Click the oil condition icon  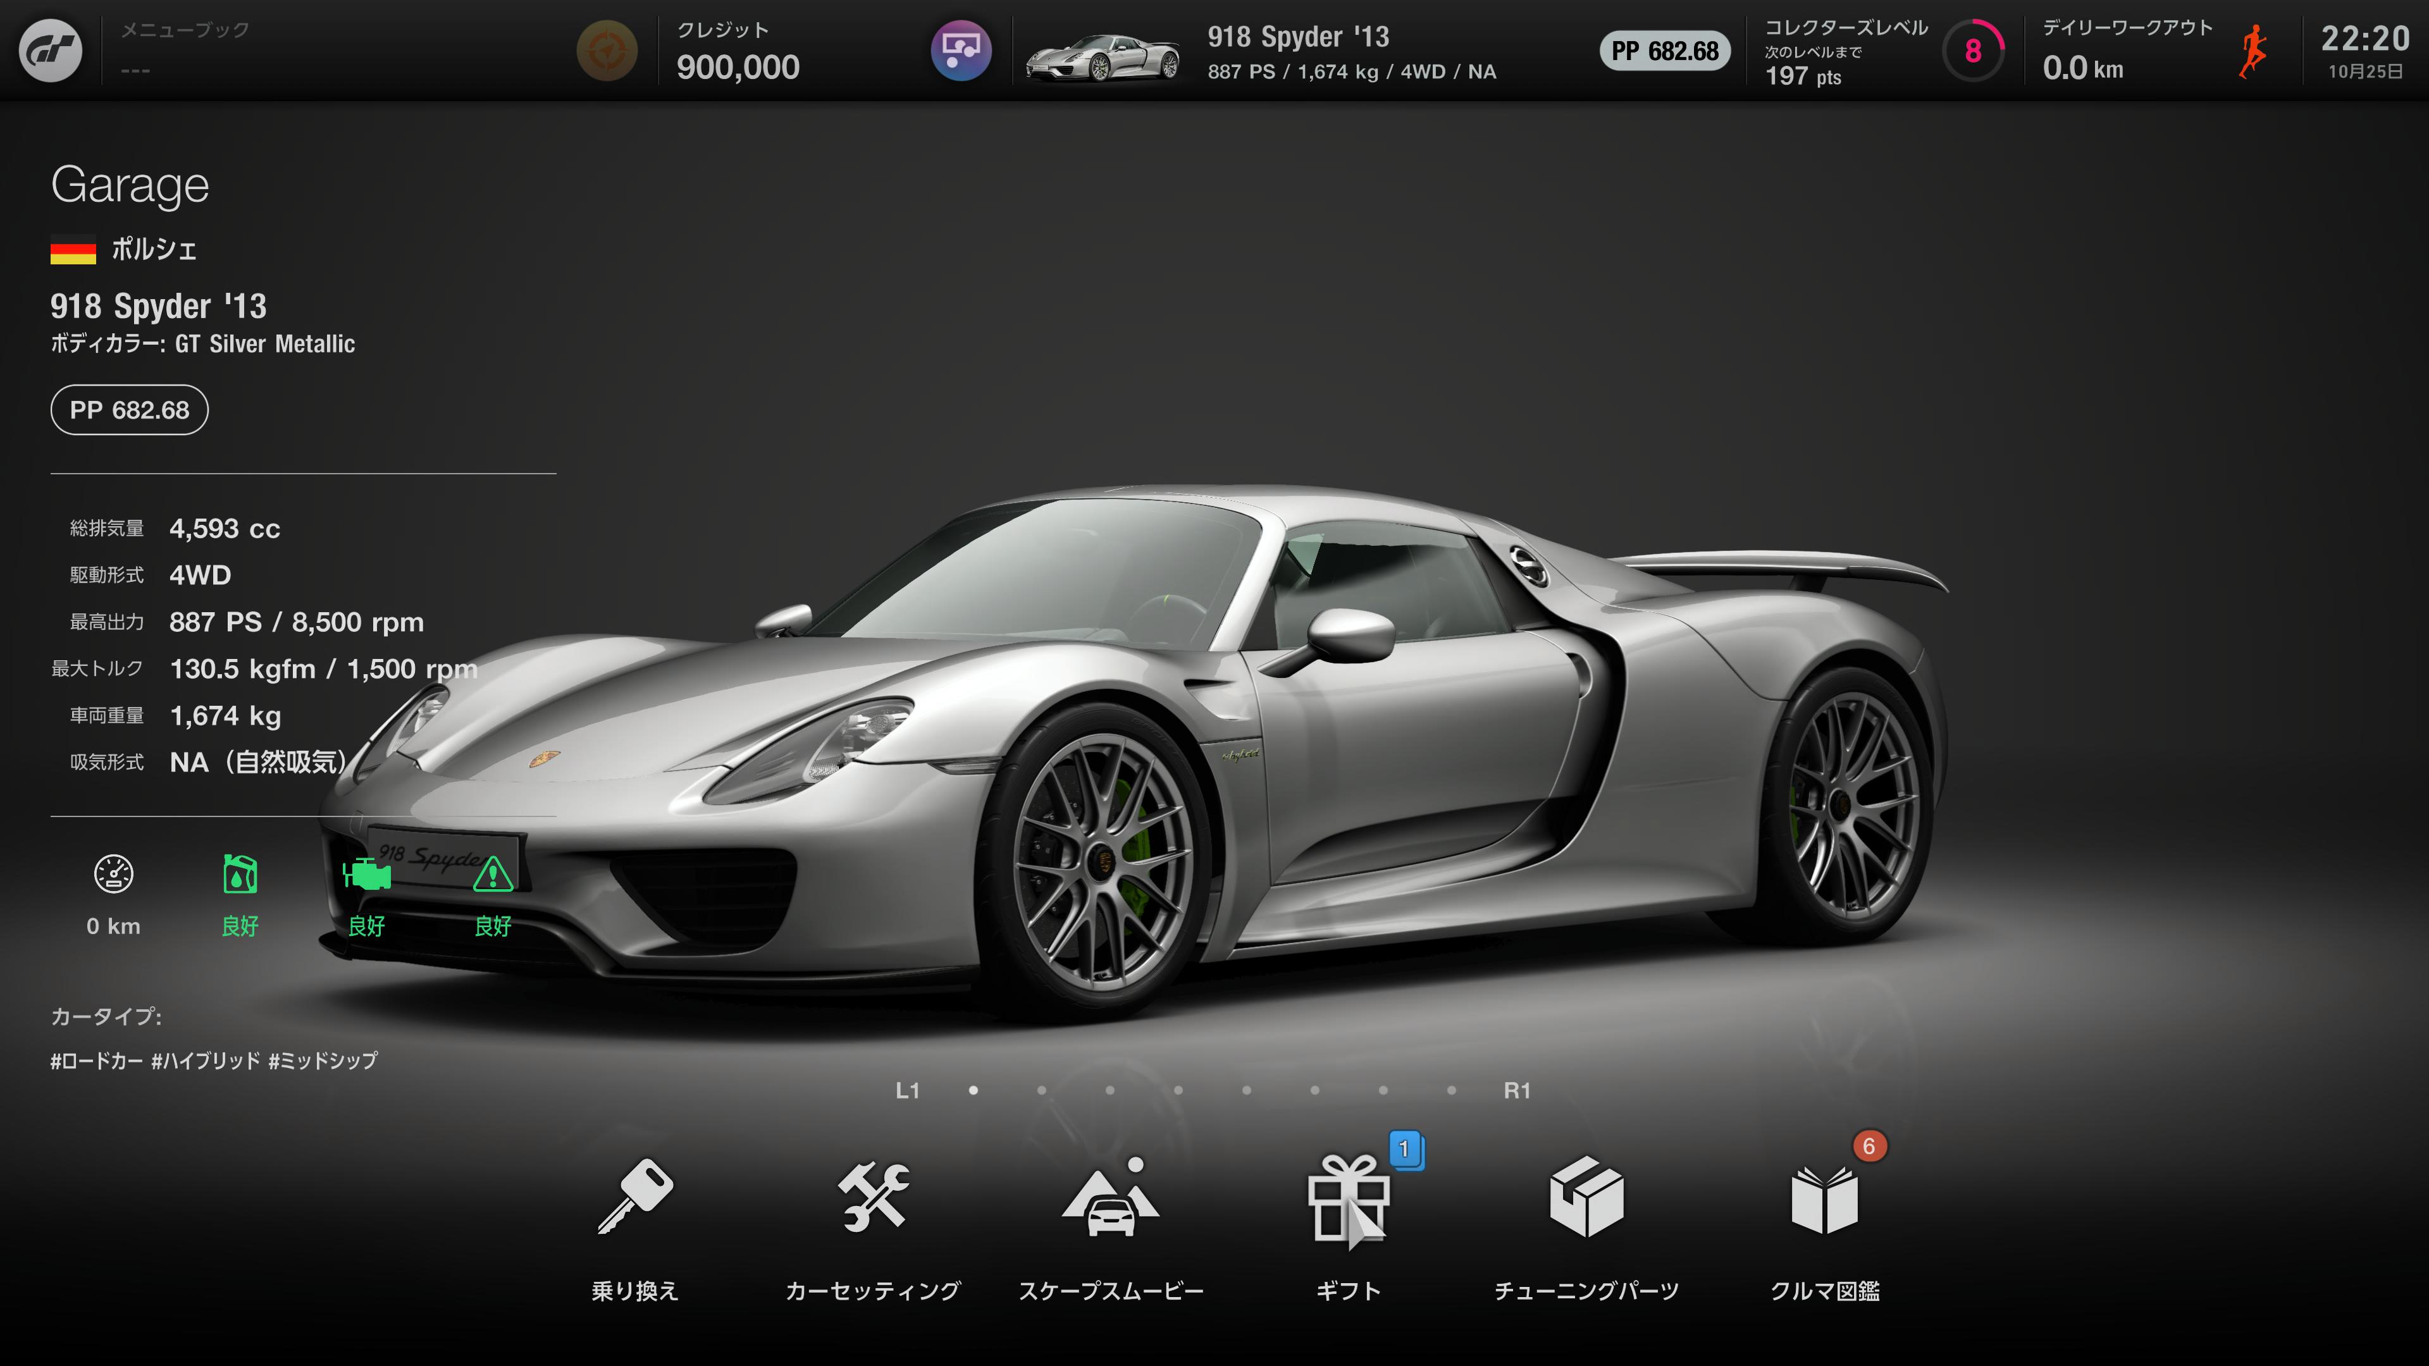click(x=240, y=875)
